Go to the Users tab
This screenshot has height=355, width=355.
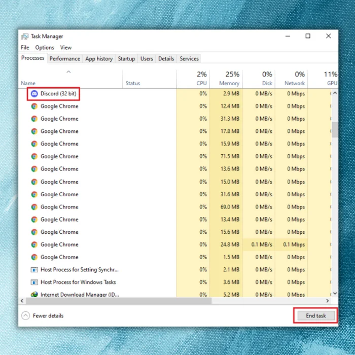click(x=147, y=59)
